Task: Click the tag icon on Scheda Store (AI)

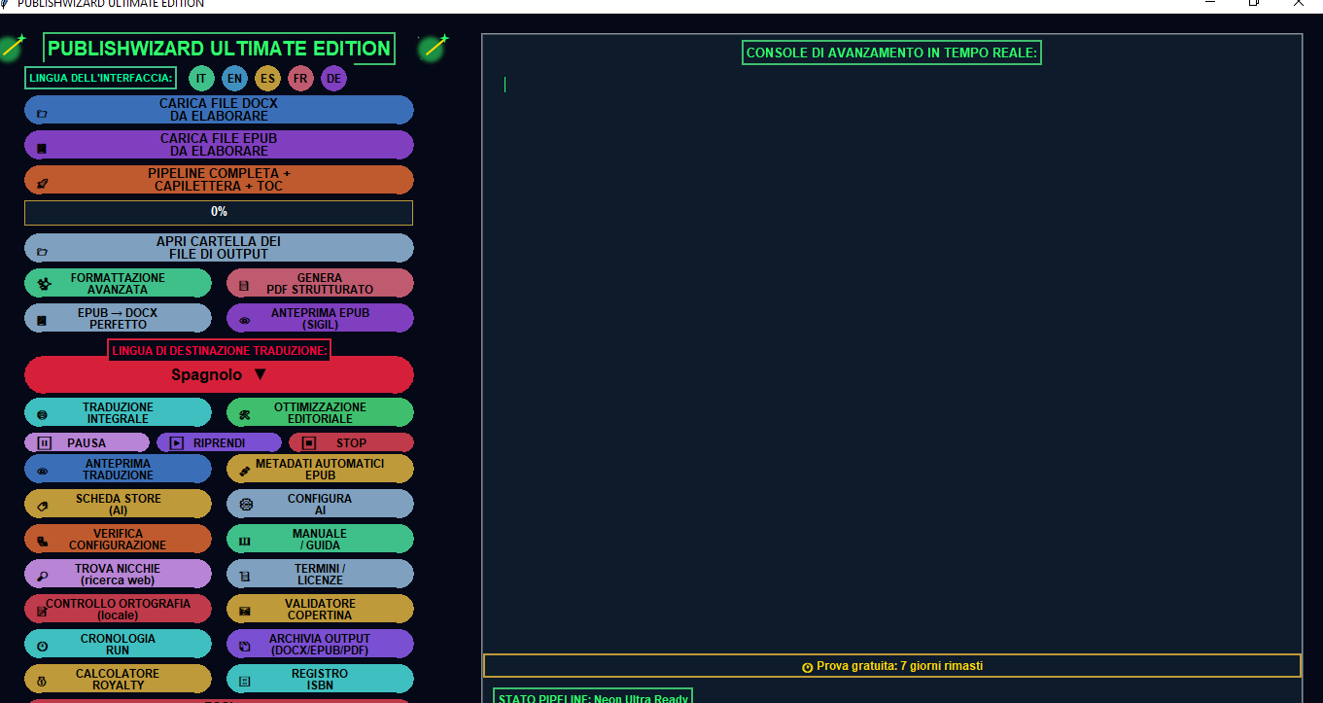Action: click(x=42, y=507)
